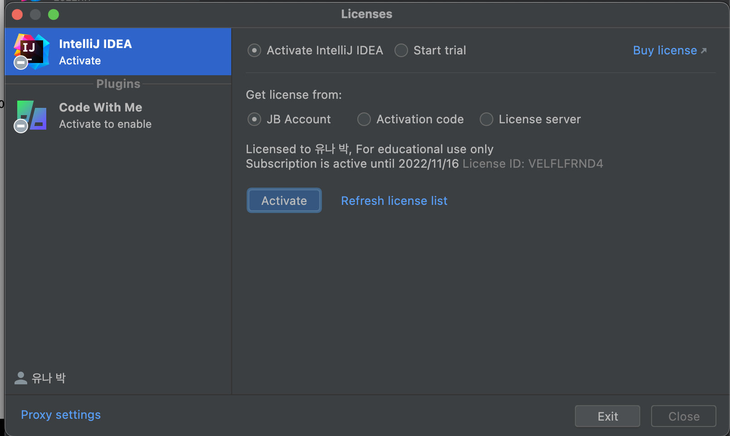Click the Plugins section header
Image resolution: width=730 pixels, height=436 pixels.
pos(118,84)
